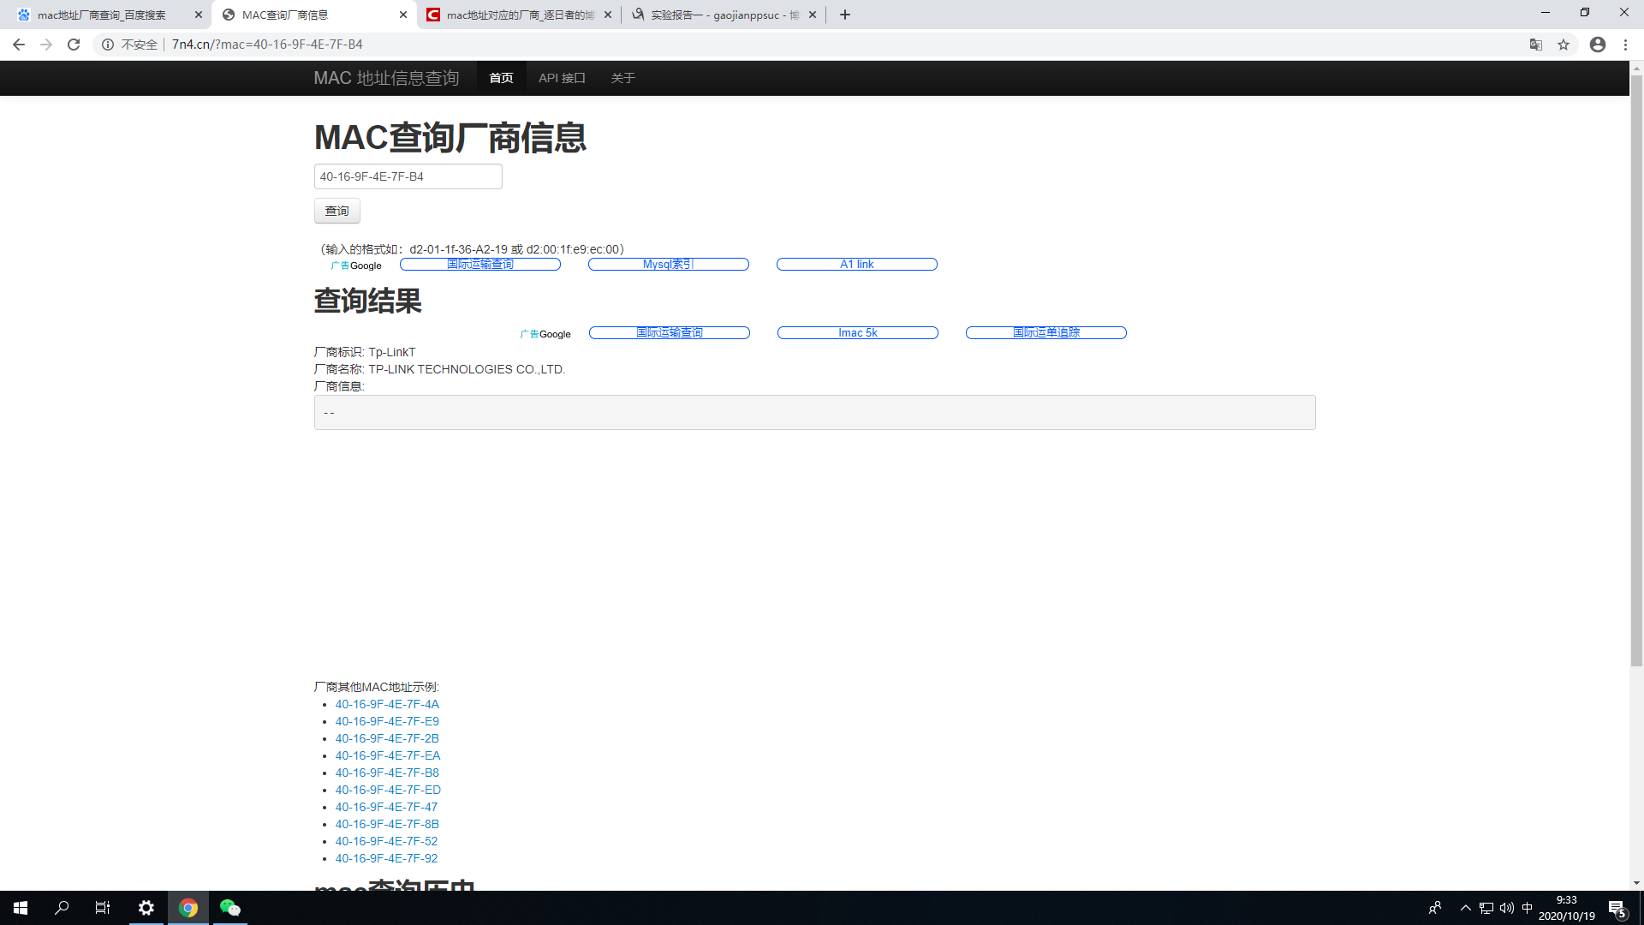Open the API 接口 navigation item
Screen dimensions: 1644x925
562,78
